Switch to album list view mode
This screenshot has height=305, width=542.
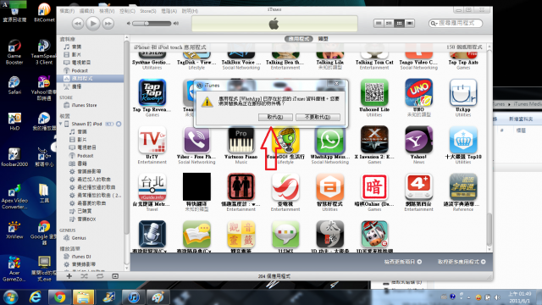coord(389,23)
